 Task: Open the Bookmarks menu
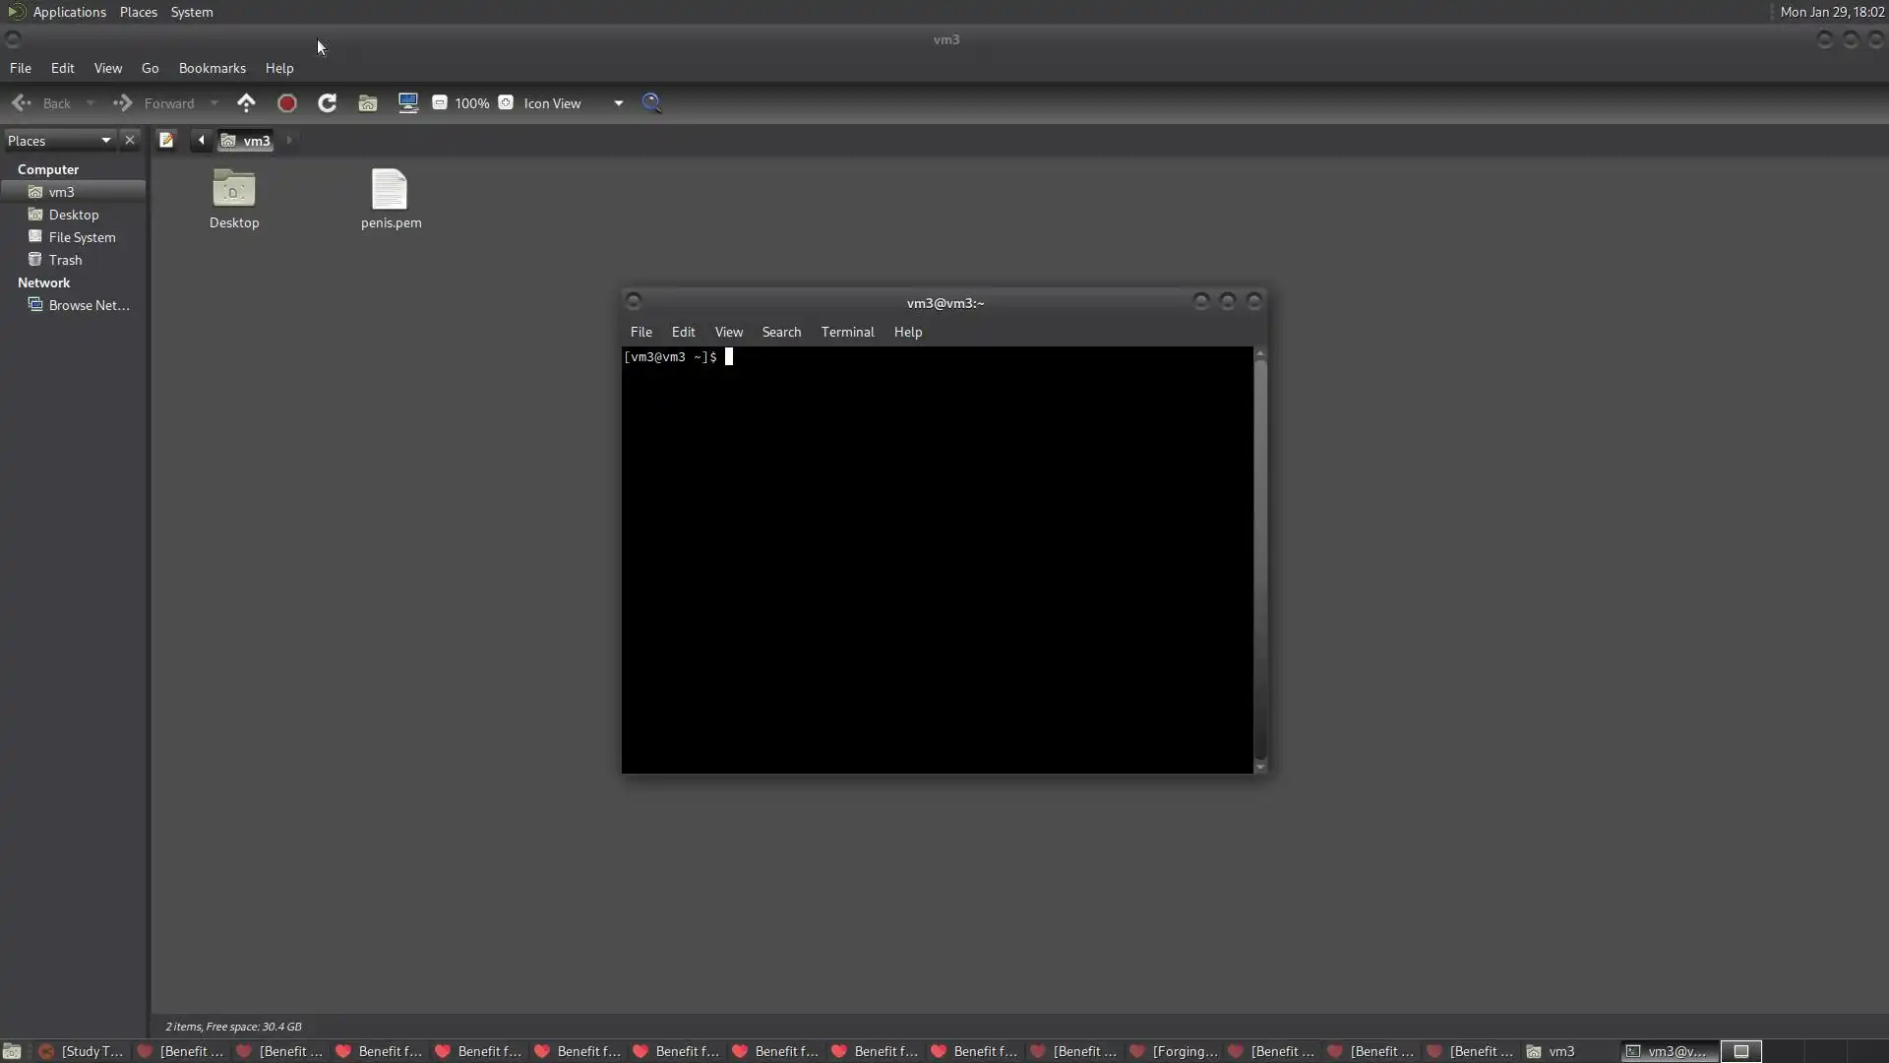click(x=212, y=68)
